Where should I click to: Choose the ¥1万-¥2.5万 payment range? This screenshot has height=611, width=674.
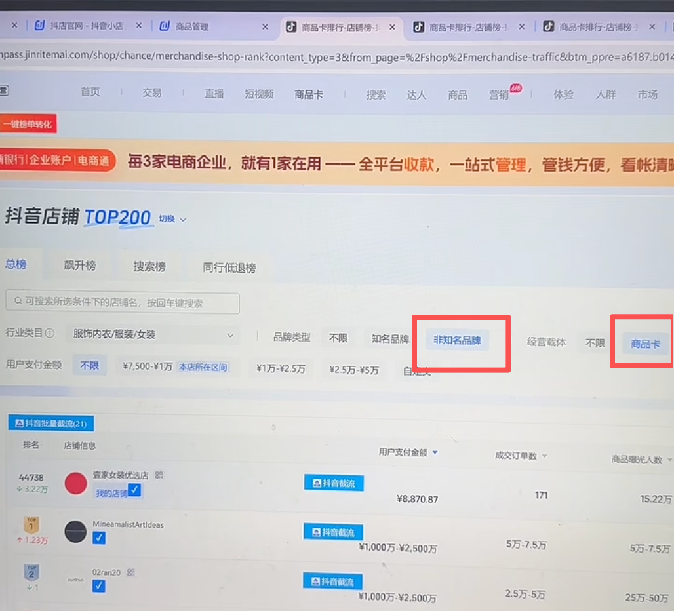point(281,368)
